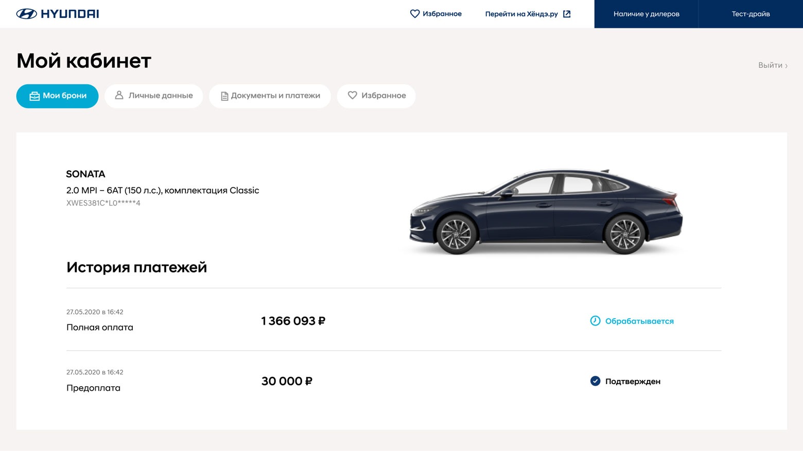Click the checkmark icon next to Подтвержден
803x451 pixels.
coord(595,381)
